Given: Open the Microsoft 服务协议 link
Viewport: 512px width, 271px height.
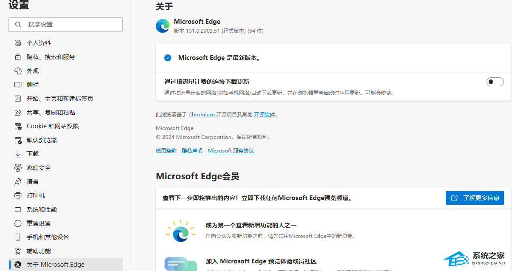Looking at the screenshot, I should click(231, 151).
